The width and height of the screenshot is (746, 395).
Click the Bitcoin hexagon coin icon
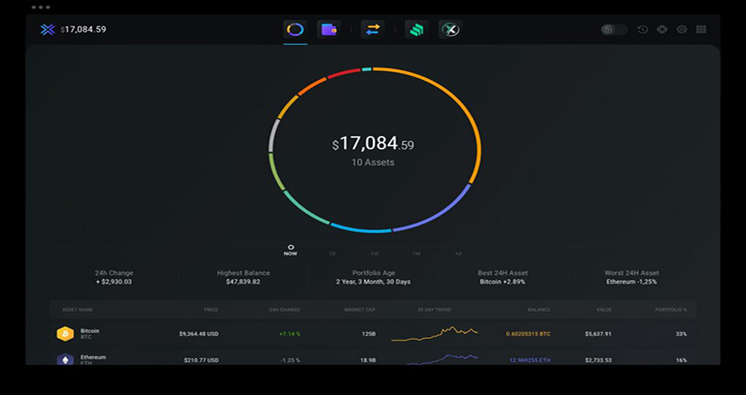65,334
